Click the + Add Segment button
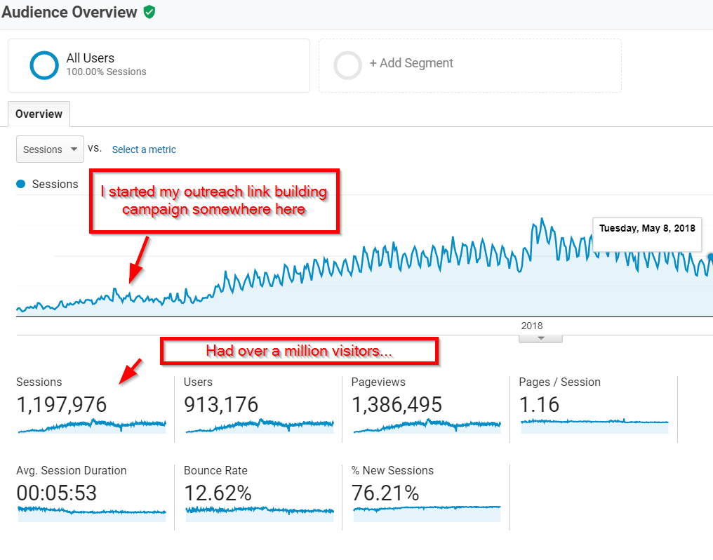Image resolution: width=713 pixels, height=560 pixels. click(411, 63)
